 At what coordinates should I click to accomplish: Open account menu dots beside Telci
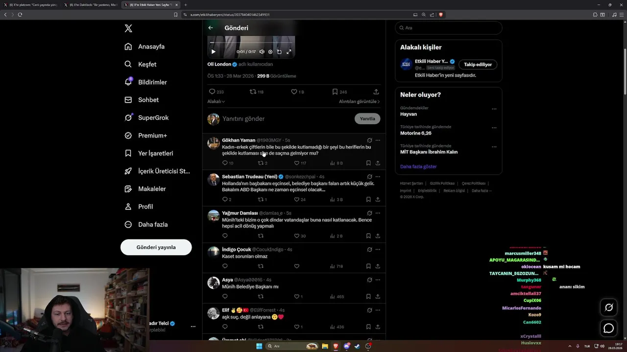tap(193, 327)
